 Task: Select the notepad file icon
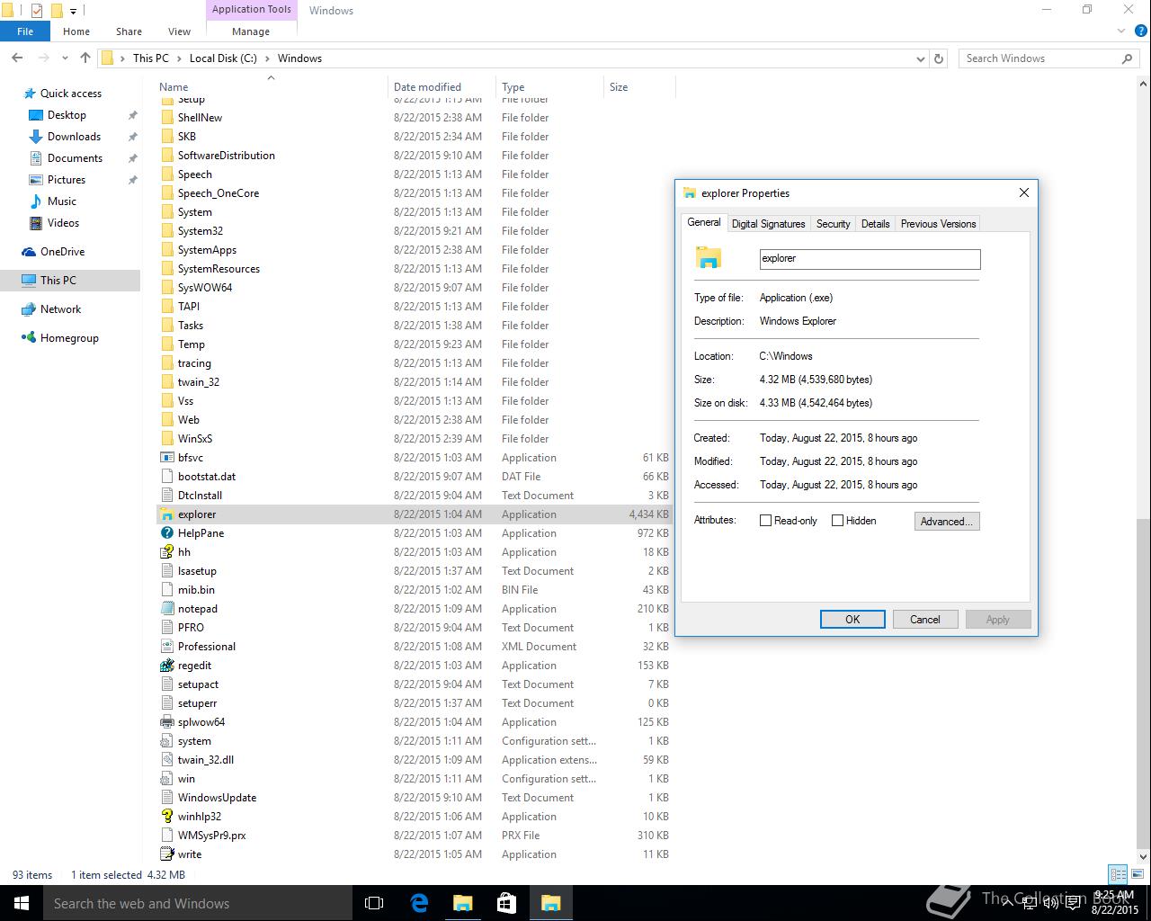pyautogui.click(x=166, y=609)
